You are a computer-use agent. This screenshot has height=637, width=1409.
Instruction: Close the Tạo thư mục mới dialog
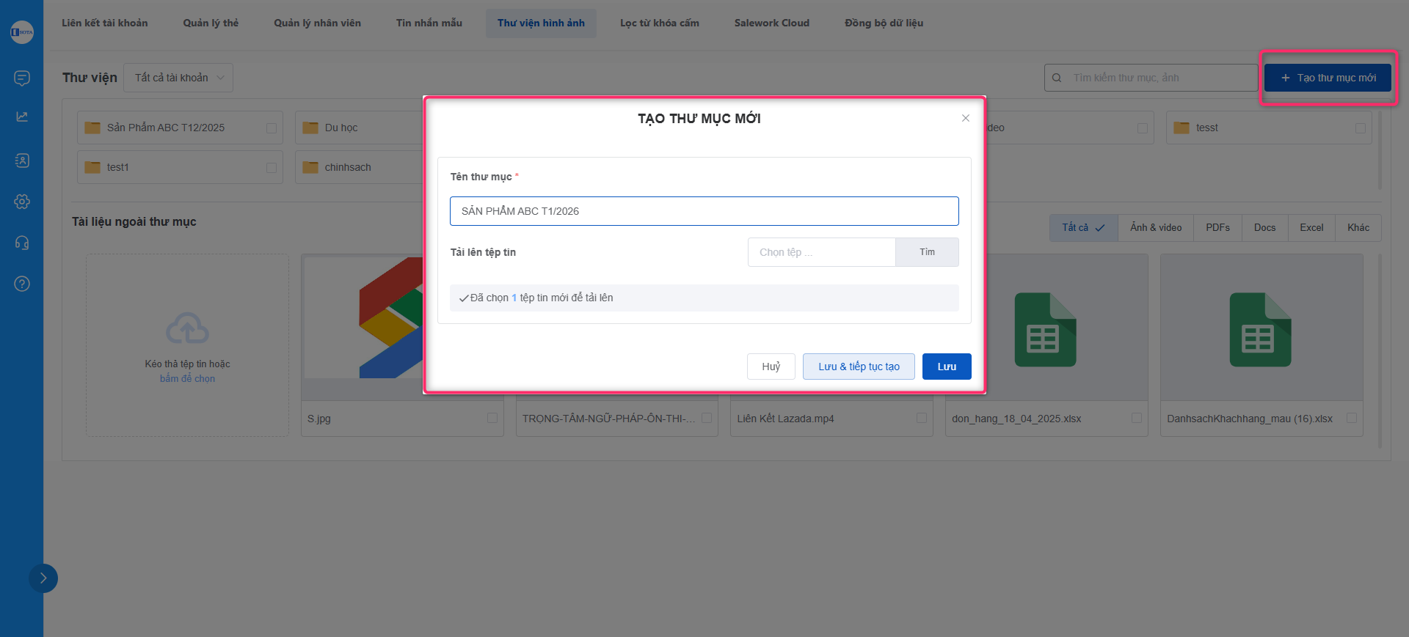(965, 118)
